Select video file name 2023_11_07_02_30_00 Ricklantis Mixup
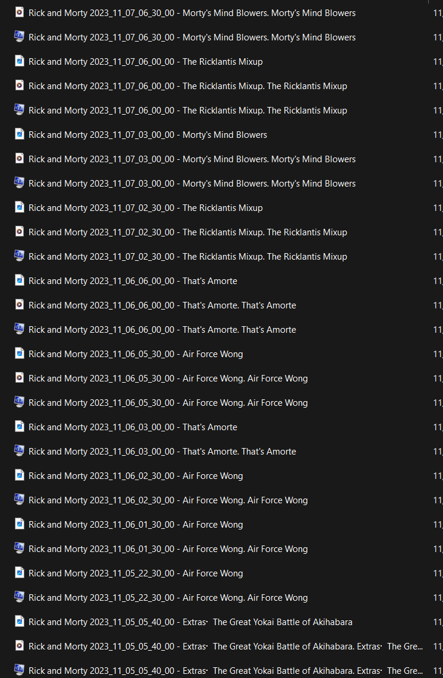The image size is (443, 678). 187,232
